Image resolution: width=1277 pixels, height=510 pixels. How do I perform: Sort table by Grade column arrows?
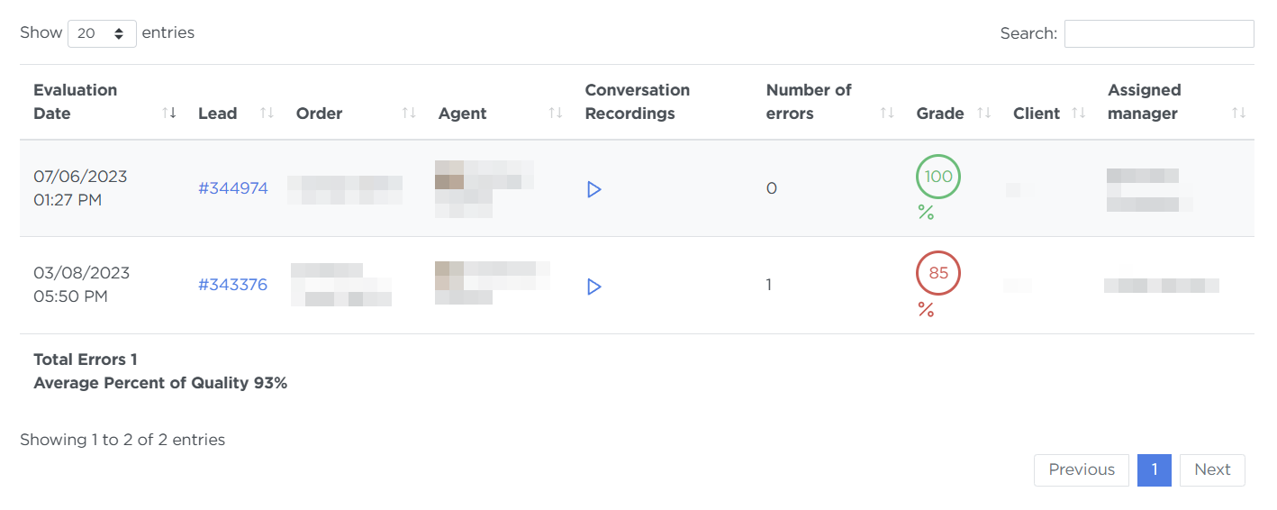[984, 113]
